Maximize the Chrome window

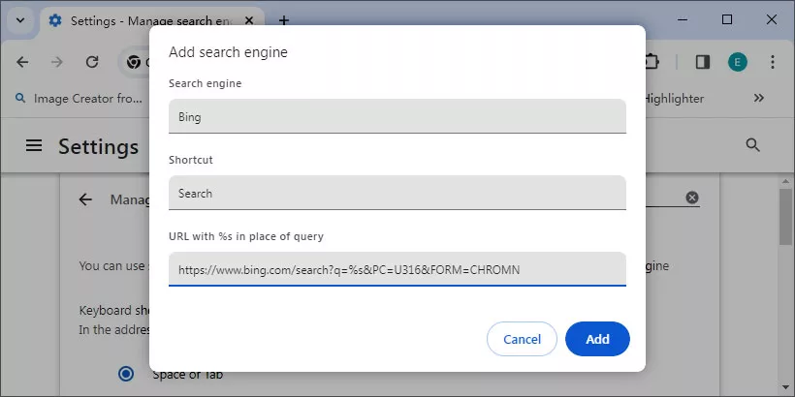click(x=727, y=19)
